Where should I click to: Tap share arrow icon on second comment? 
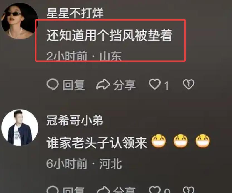pos(103,190)
